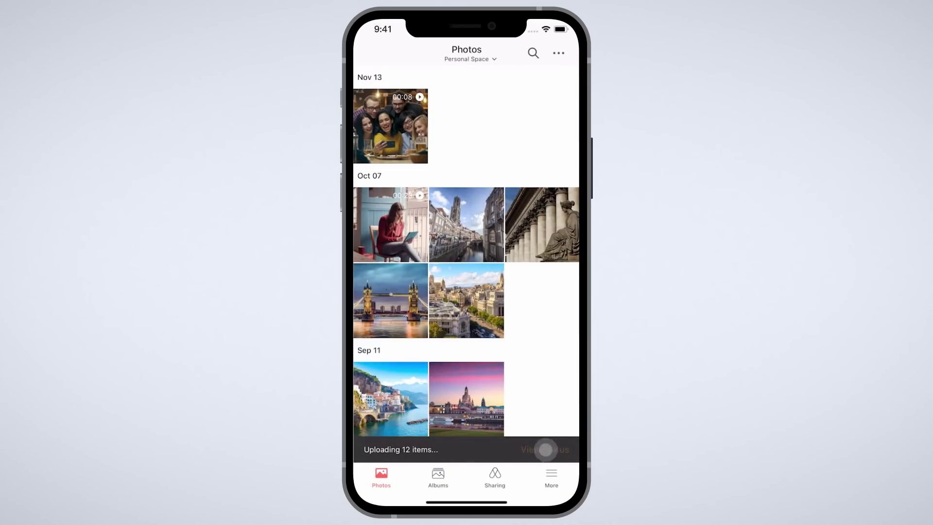Image resolution: width=933 pixels, height=525 pixels.
Task: Toggle visibility of Oct 07 photos
Action: (x=369, y=175)
